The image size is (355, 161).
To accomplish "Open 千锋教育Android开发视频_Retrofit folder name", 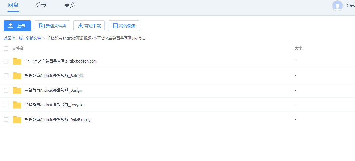I will tap(54, 76).
